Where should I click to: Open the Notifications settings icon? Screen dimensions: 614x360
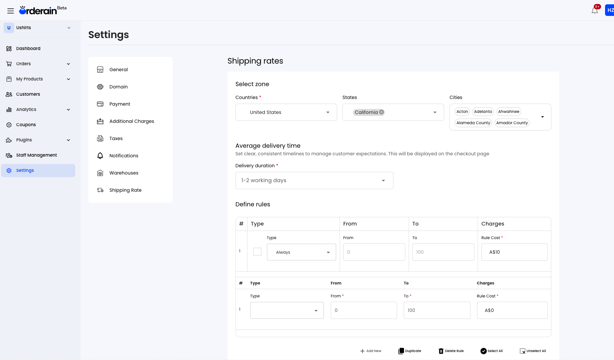click(x=101, y=156)
